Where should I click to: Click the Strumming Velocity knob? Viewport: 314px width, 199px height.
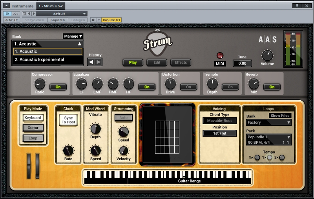[124, 151]
